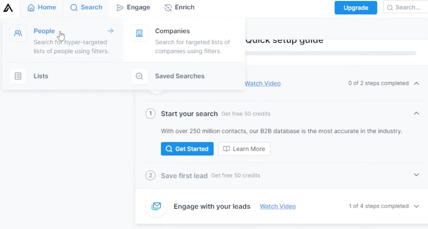Go to the Home tab
The height and width of the screenshot is (229, 428).
pos(42,7)
